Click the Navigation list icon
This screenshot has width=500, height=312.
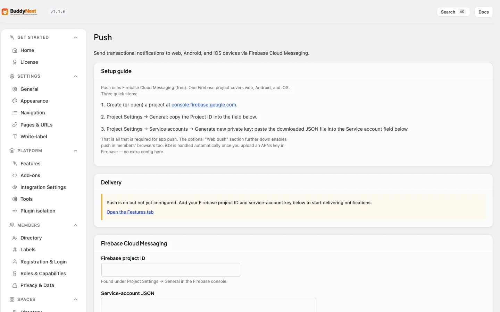(15, 113)
